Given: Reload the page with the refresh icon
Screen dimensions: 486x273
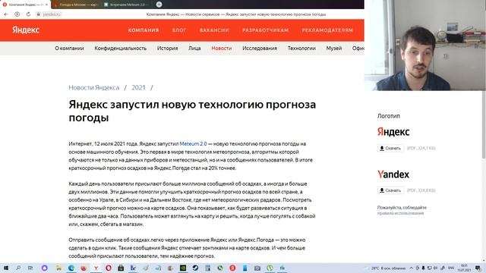Looking at the screenshot, I should coord(28,14).
